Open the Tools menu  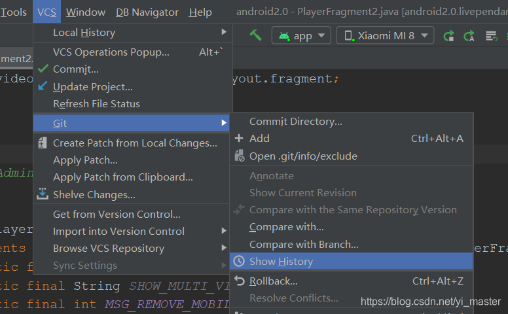click(x=13, y=12)
